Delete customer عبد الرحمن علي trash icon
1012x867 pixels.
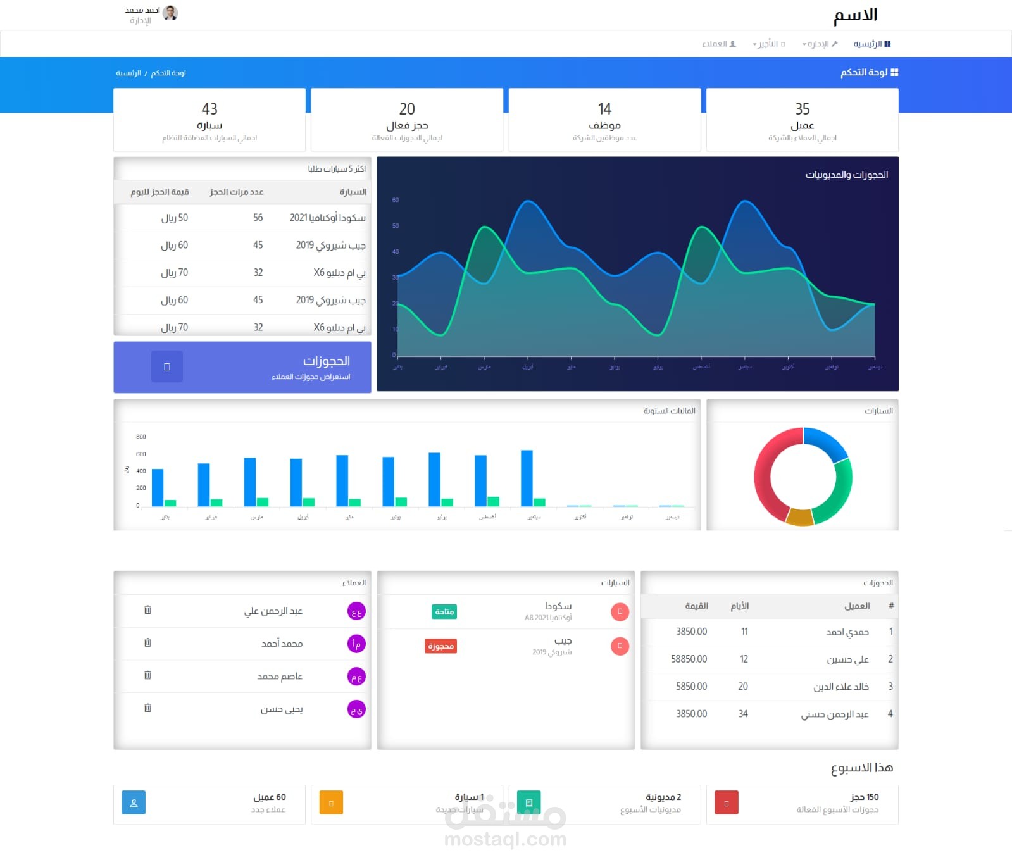click(x=147, y=610)
